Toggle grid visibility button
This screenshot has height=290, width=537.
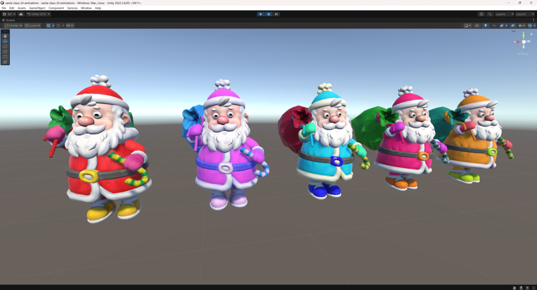[48, 26]
